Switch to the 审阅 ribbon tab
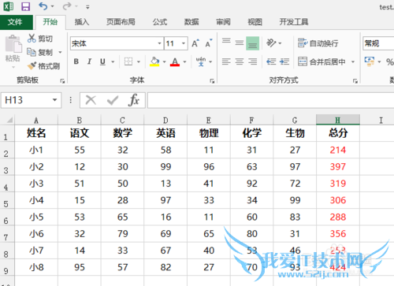This screenshot has height=286, width=394. click(x=223, y=22)
